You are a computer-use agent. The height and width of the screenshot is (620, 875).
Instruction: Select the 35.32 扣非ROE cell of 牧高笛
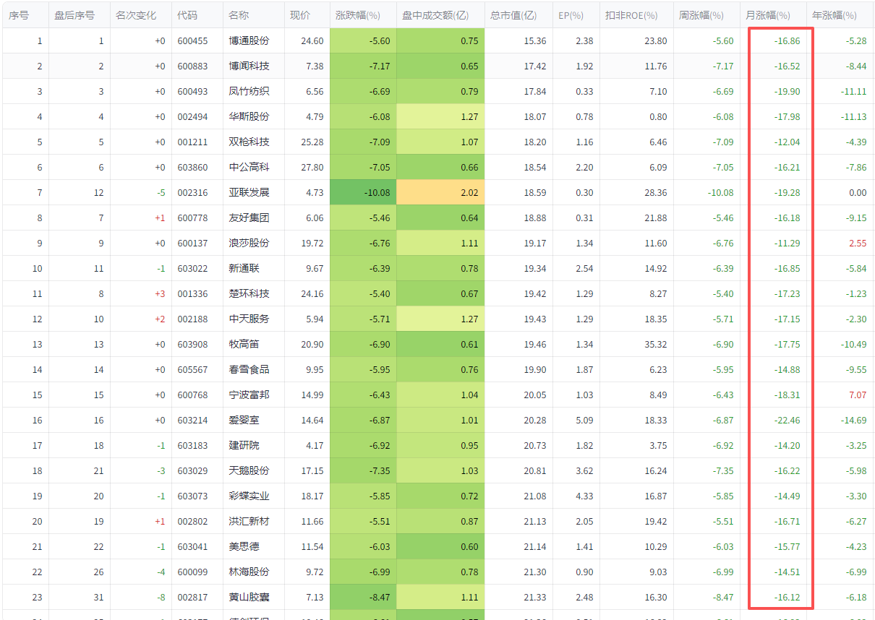[655, 345]
